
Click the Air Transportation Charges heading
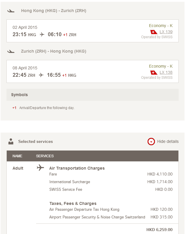(77, 168)
